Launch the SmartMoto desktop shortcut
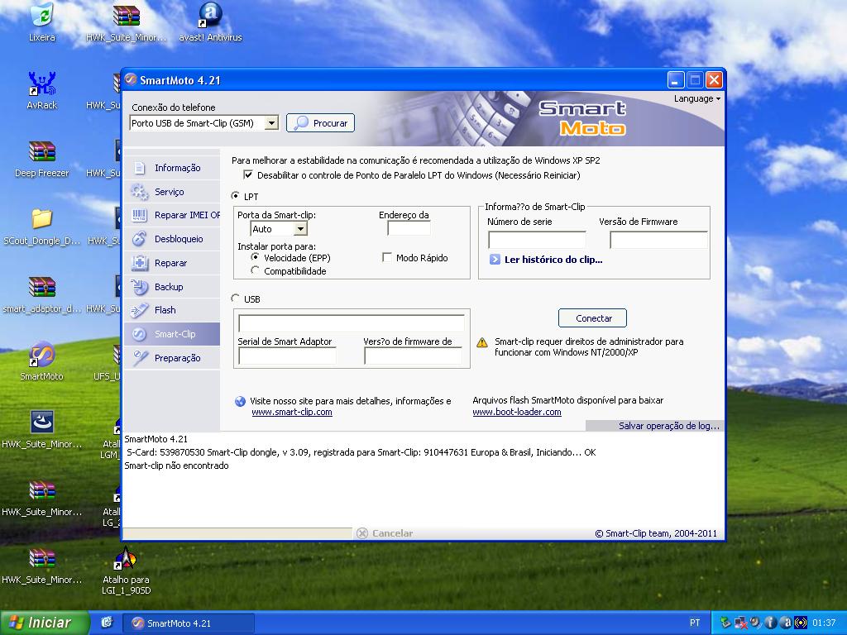The height and width of the screenshot is (635, 847). 42,362
